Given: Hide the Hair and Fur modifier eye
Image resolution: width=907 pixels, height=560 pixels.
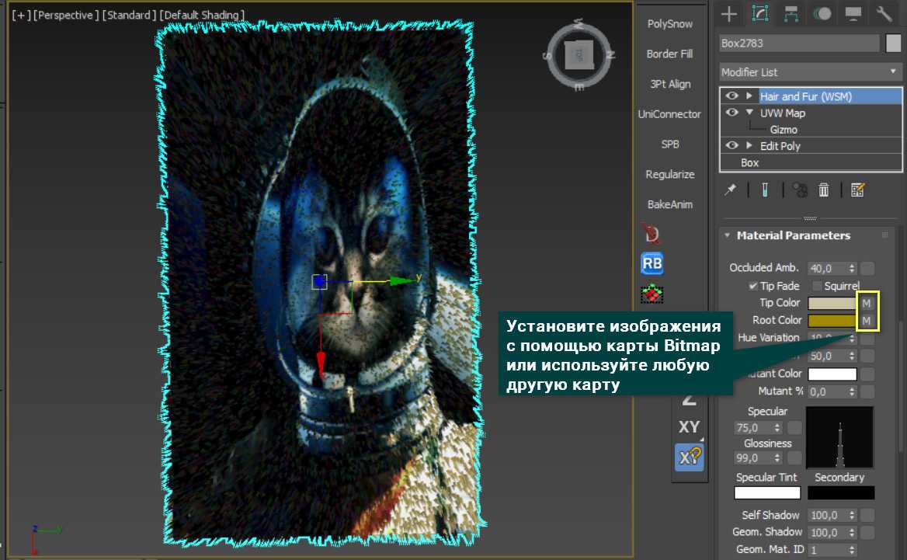Looking at the screenshot, I should point(732,96).
